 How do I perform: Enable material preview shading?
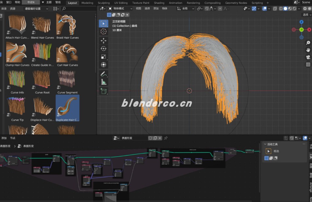click(290, 9)
